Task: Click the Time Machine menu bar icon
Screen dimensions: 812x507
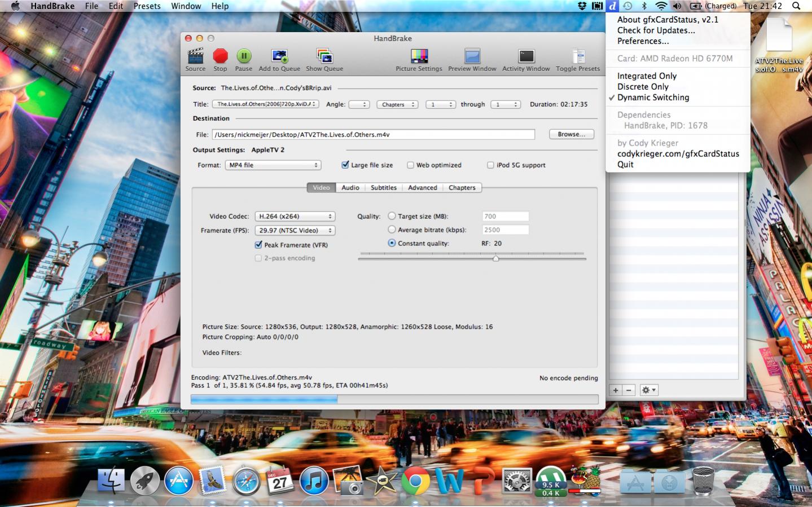Action: (x=627, y=6)
